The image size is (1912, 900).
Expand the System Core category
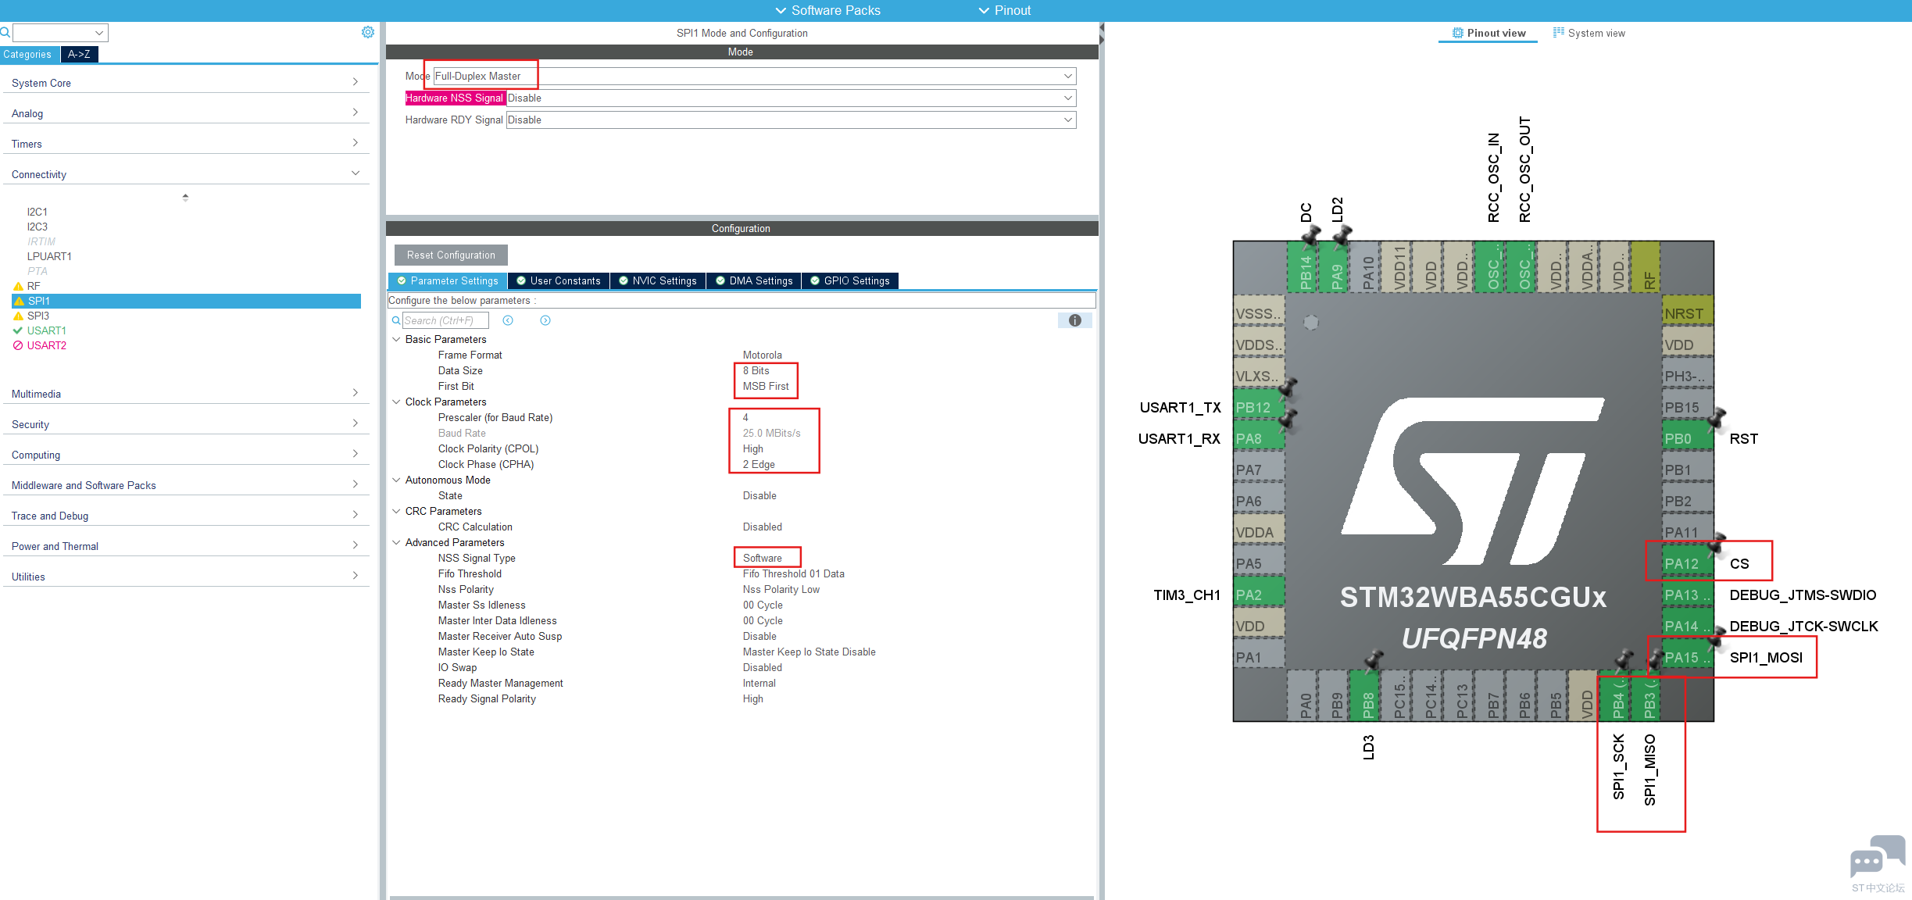tap(186, 83)
